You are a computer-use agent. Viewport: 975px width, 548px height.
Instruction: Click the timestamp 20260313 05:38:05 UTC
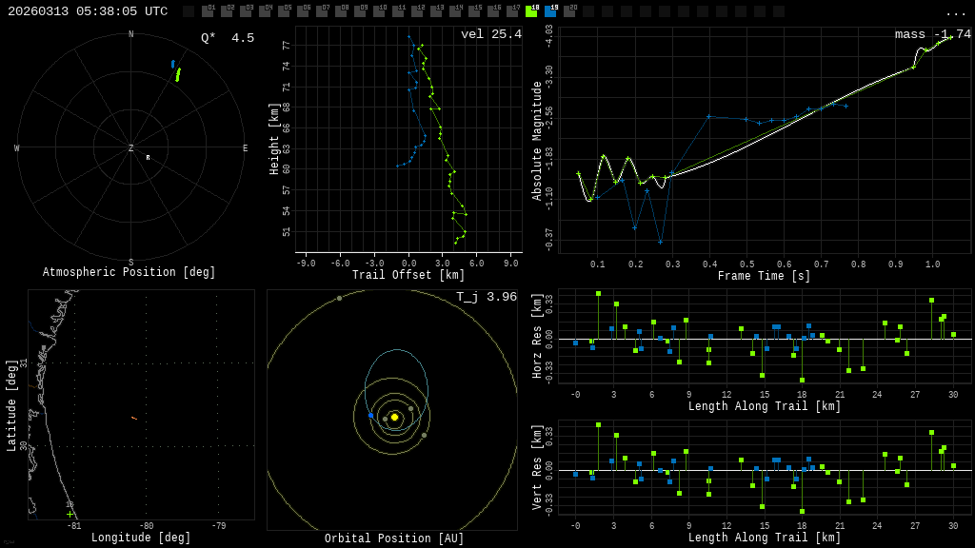88,11
